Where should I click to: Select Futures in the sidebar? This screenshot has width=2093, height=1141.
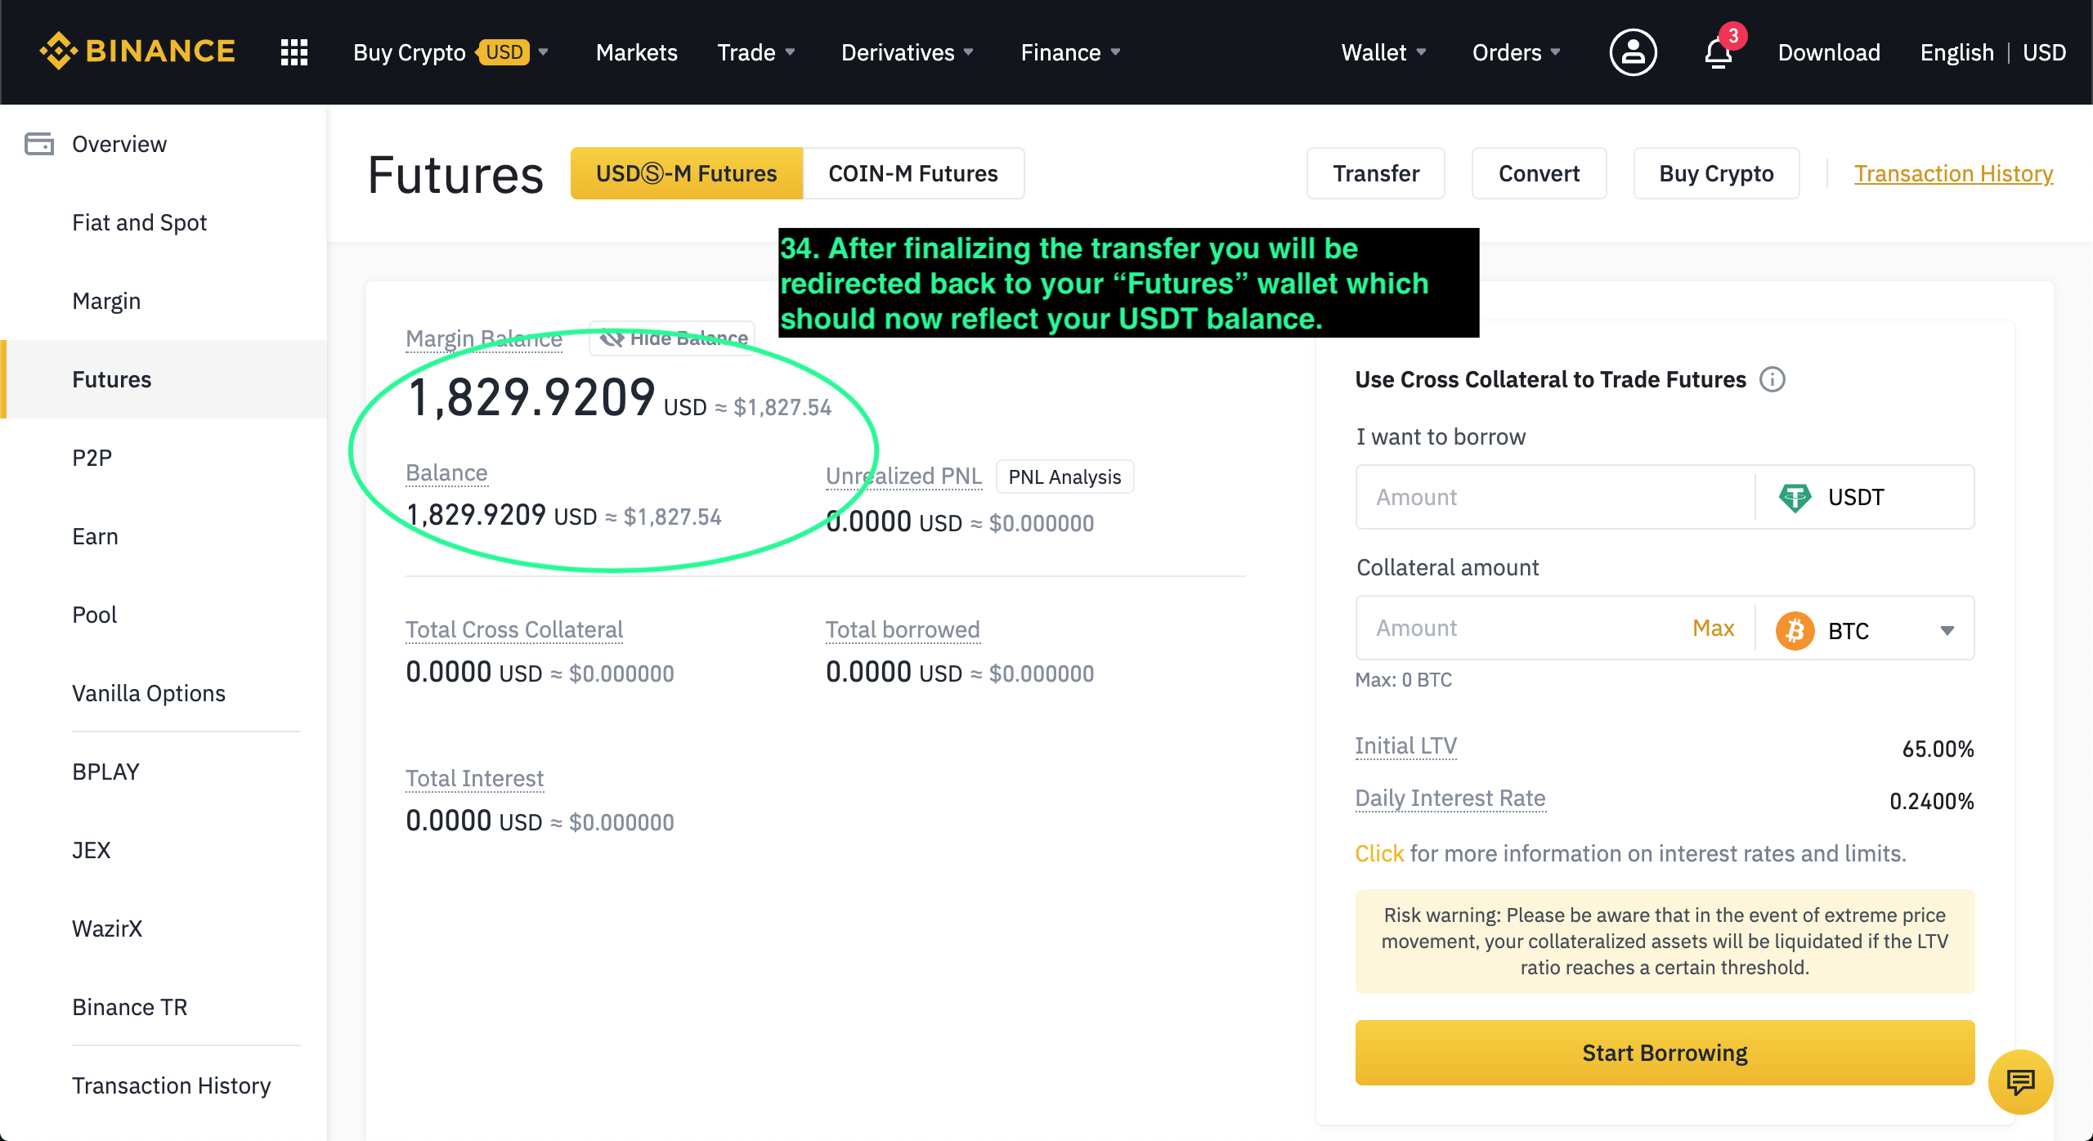(x=164, y=379)
